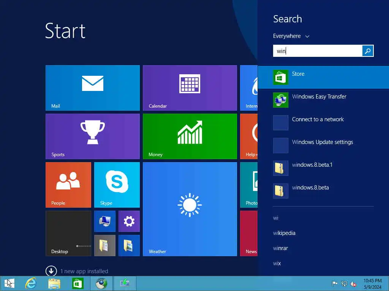Open the Store from the taskbar

(77, 283)
